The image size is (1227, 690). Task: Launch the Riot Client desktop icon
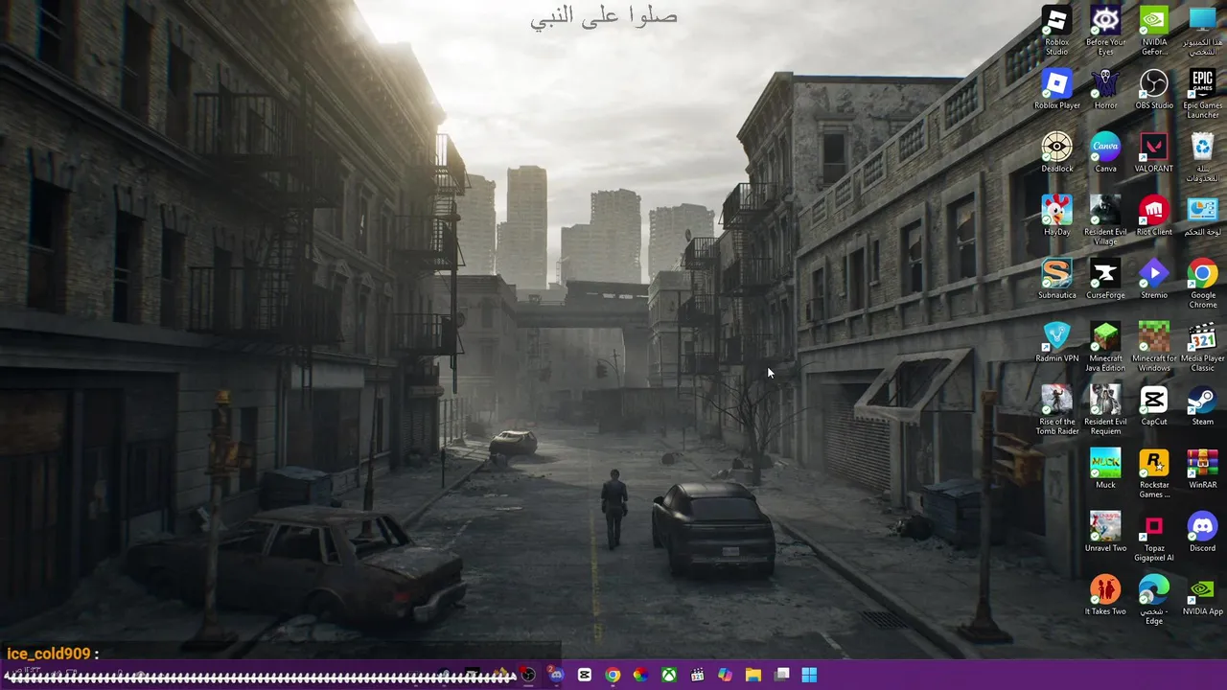click(1154, 216)
